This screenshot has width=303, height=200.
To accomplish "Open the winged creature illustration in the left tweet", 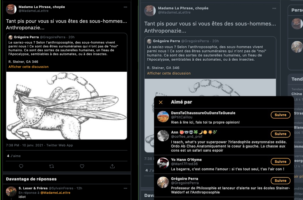I will tap(67, 105).
